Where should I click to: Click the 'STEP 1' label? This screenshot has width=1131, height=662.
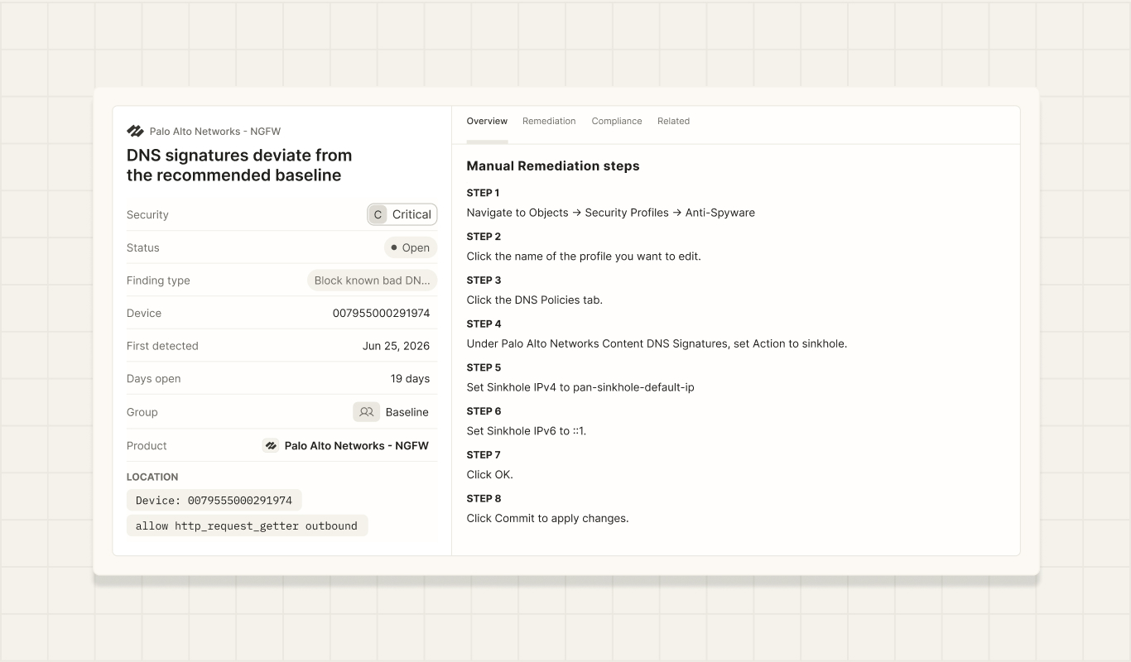tap(484, 193)
